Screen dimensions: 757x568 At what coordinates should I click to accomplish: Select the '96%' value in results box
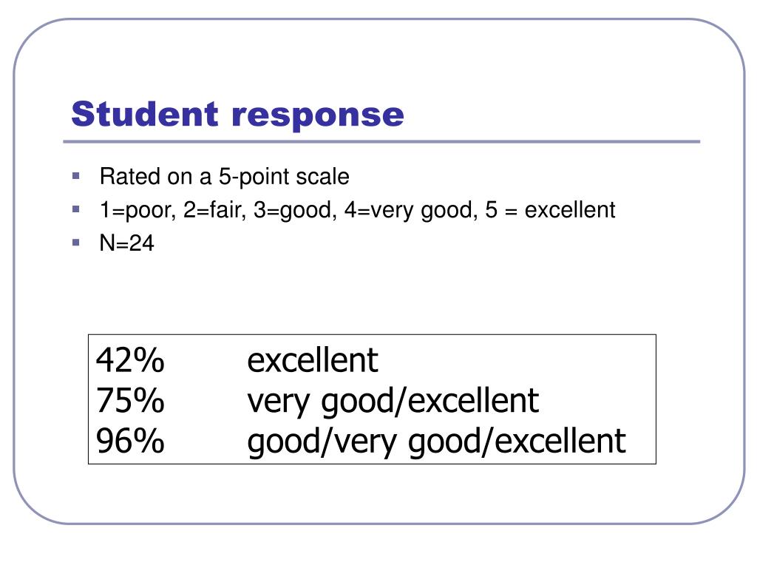[x=130, y=441]
